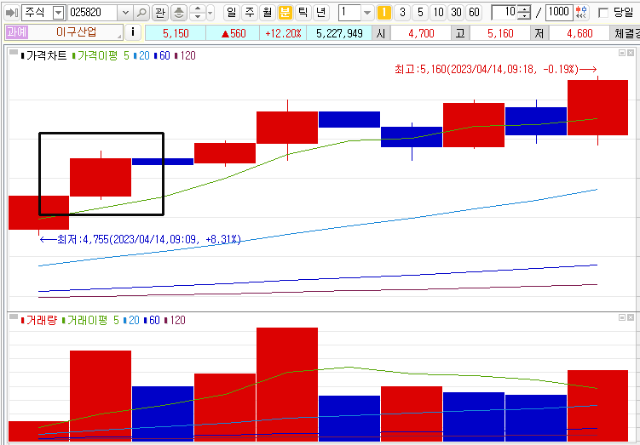Select the 주 weekly chart period
The height and width of the screenshot is (445, 640).
(250, 13)
